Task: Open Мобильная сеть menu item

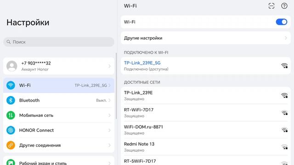Action: click(x=59, y=115)
